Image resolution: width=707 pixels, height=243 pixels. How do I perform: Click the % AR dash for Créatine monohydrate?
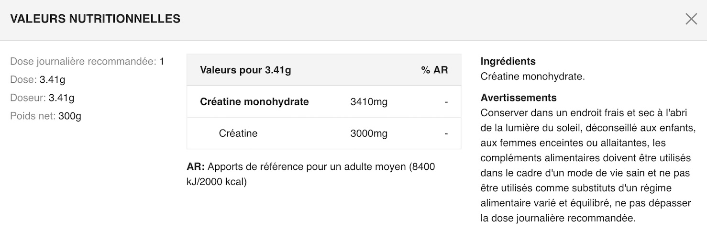pyautogui.click(x=446, y=102)
